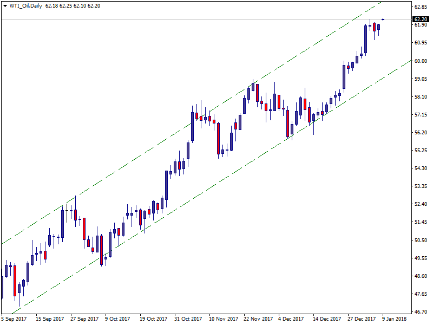The height and width of the screenshot is (325, 433).
Task: Click the 22 Nov 2017 date label
Action: tap(258, 319)
